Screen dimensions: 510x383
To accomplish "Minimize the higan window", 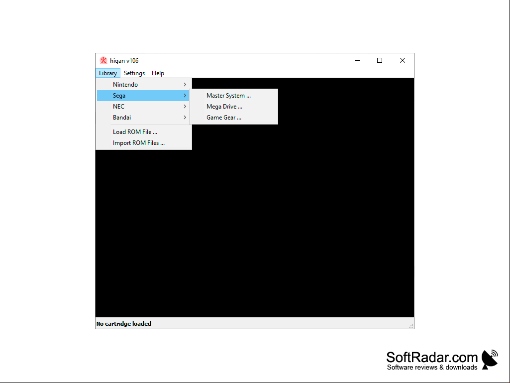I will [357, 60].
